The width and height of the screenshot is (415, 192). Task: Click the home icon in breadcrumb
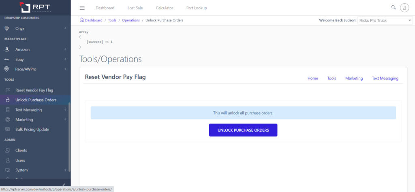82,20
